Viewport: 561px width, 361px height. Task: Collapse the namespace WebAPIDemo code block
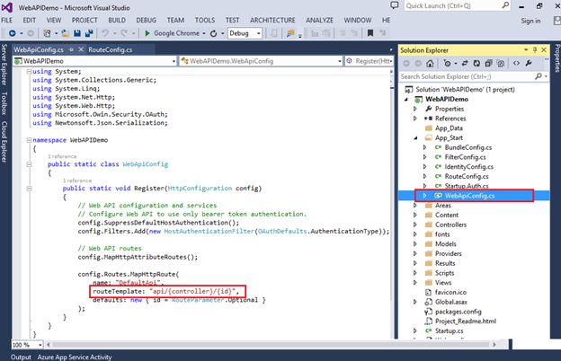pos(28,141)
